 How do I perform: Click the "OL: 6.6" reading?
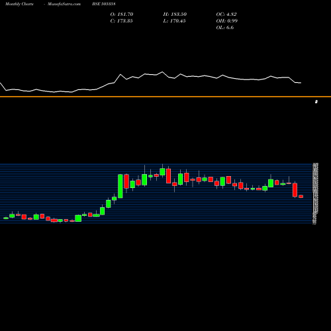225,27
